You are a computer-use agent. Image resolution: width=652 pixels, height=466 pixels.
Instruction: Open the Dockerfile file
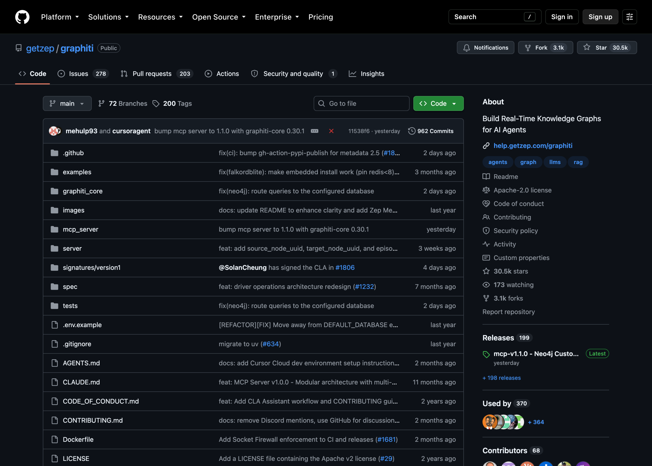pyautogui.click(x=78, y=440)
